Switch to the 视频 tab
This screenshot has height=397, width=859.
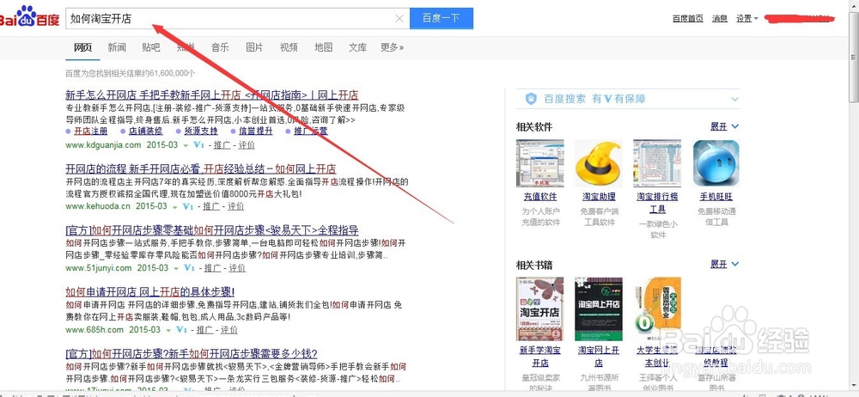tap(289, 48)
